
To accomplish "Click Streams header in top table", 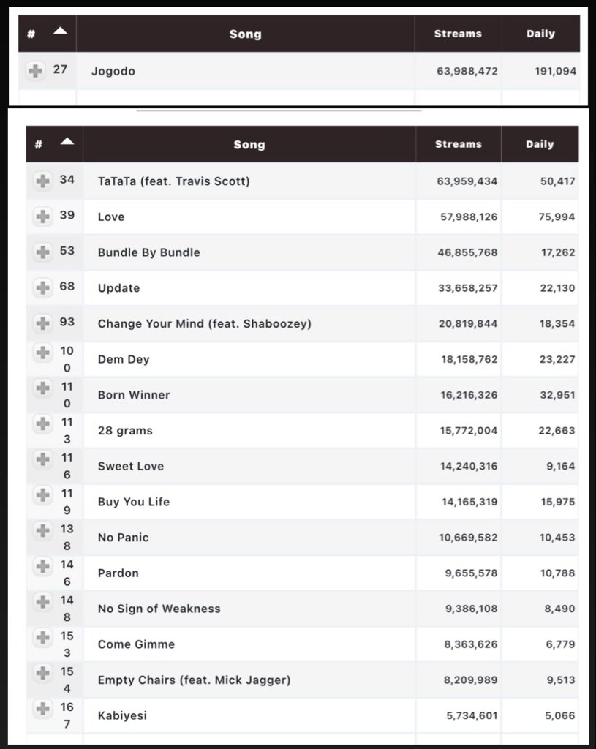I will pyautogui.click(x=458, y=34).
